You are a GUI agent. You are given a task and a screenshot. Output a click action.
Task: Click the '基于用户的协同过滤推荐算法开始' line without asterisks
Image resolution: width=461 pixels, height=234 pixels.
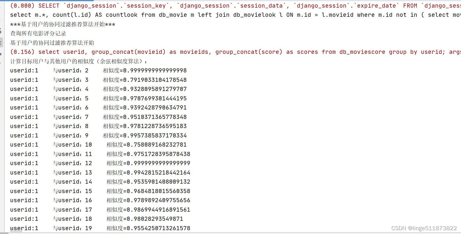pos(52,43)
